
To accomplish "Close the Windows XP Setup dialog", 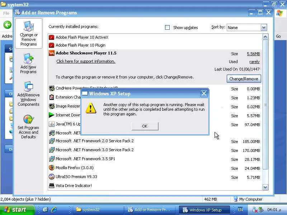I will (x=204, y=94).
